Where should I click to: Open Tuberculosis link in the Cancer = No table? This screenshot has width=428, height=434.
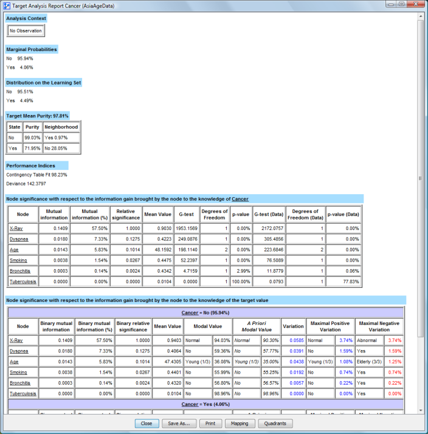22,393
